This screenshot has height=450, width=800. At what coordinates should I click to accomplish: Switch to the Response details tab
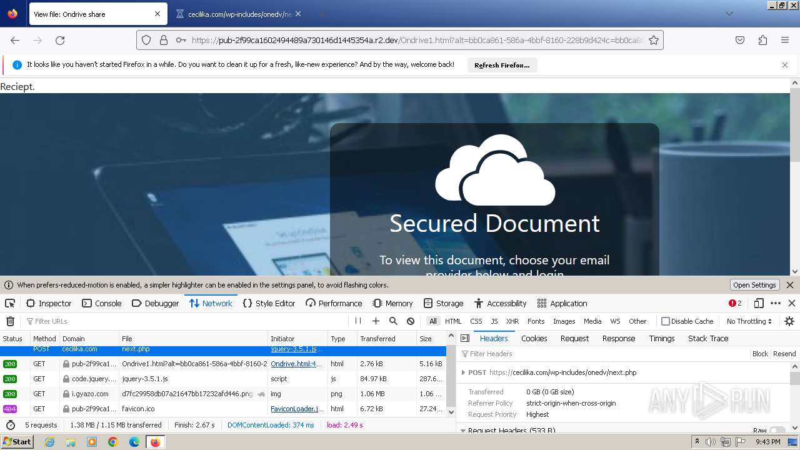tap(619, 338)
